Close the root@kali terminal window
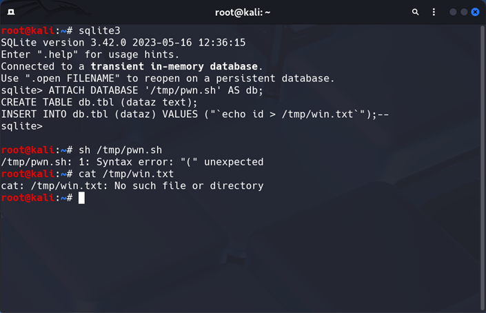The width and height of the screenshot is (486, 313). [475, 12]
